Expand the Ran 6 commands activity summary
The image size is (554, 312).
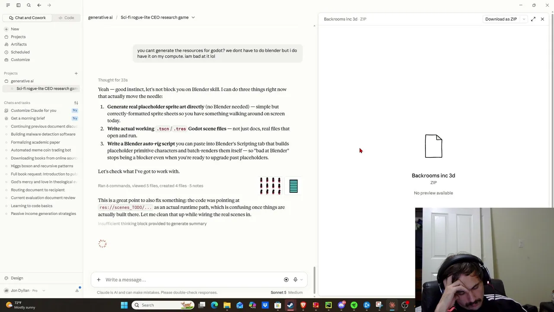[151, 186]
